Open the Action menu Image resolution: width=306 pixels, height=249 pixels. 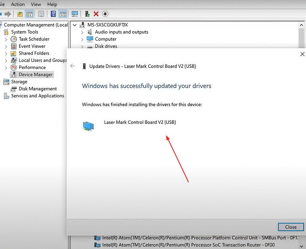18,4
